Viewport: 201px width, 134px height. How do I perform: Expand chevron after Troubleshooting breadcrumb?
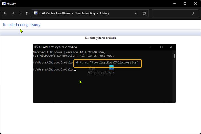[x=98, y=13]
